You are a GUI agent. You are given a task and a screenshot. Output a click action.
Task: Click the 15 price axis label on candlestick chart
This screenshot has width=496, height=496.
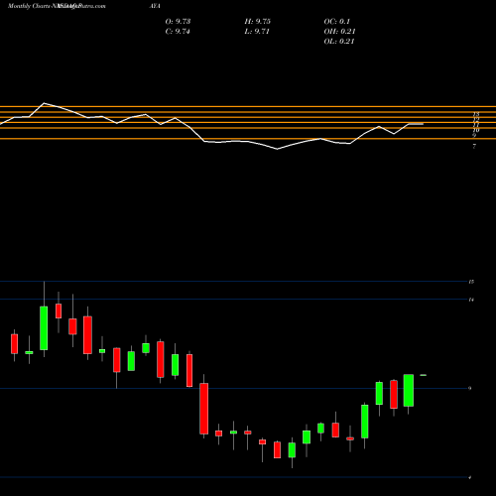471,282
